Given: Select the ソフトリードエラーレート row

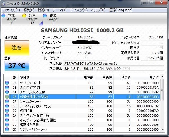Looking at the screenshot, I should (x=82, y=129).
